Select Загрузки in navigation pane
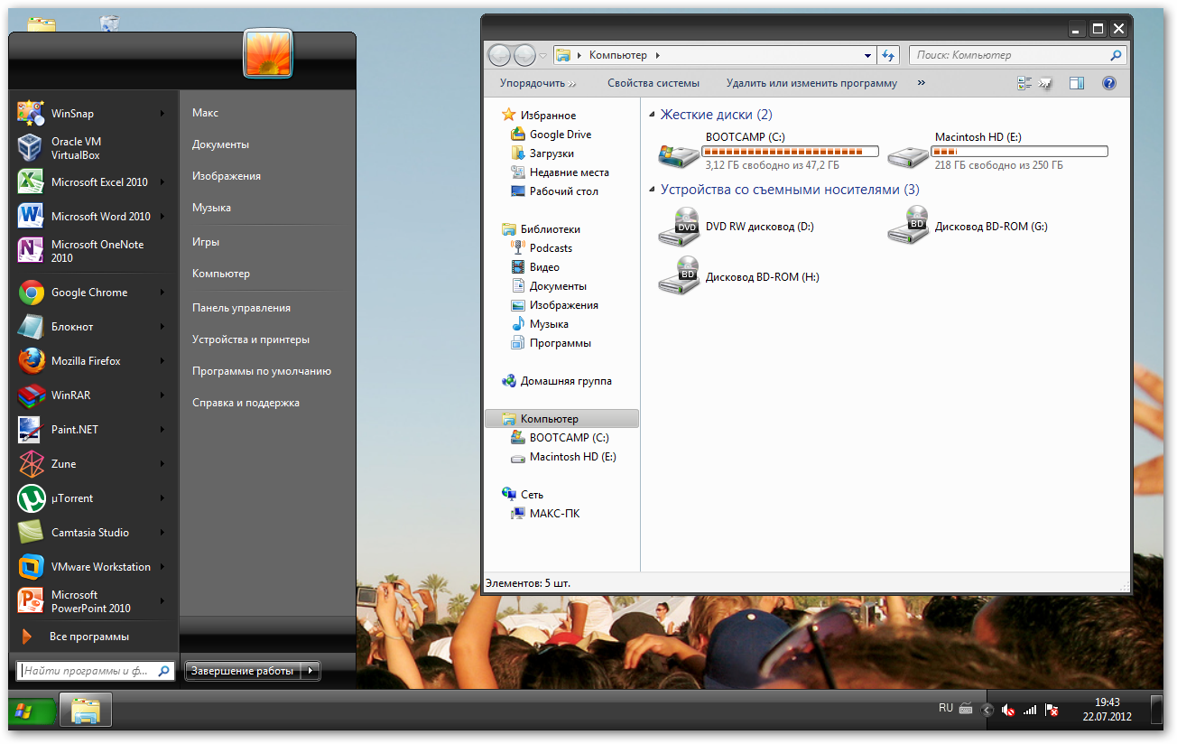This screenshot has height=744, width=1177. coord(542,153)
